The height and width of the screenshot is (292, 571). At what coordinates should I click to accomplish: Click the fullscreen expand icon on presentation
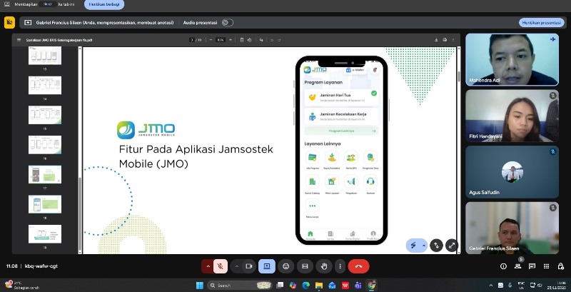(x=451, y=245)
